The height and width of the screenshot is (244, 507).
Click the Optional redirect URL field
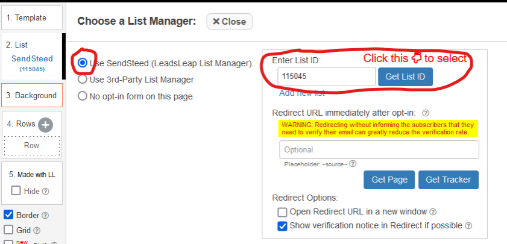pyautogui.click(x=379, y=149)
